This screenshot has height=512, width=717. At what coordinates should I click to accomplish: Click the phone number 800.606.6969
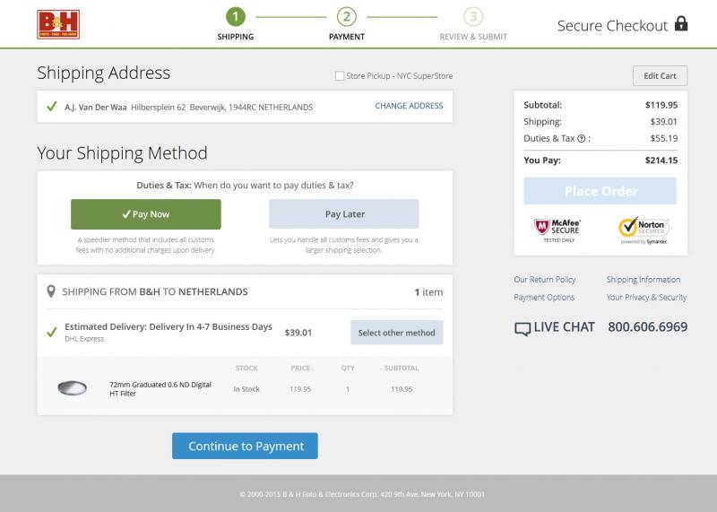(647, 327)
